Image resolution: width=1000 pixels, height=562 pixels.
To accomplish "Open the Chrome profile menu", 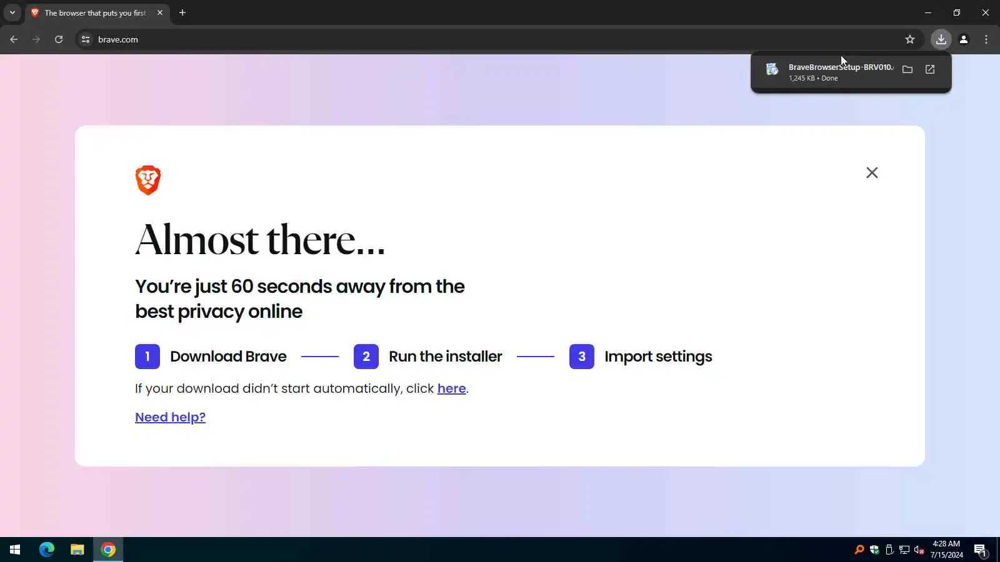I will (964, 39).
